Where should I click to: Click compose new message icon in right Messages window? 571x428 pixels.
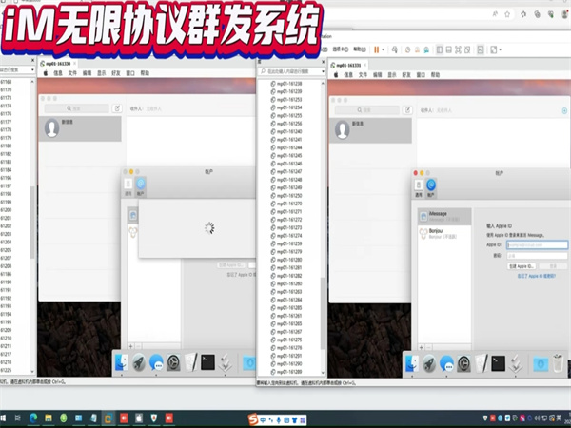pyautogui.click(x=410, y=109)
